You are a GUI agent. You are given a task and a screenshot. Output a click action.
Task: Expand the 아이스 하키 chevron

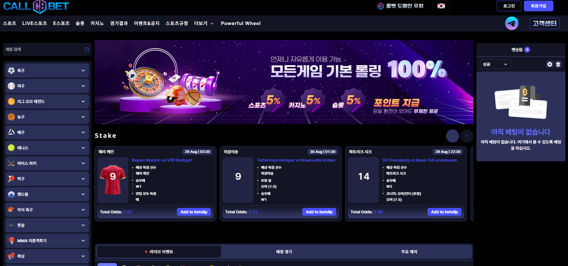[x=83, y=163]
